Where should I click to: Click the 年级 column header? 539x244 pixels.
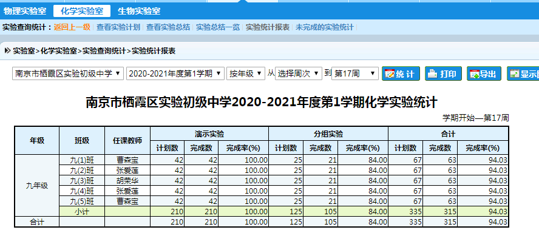[x=37, y=140]
